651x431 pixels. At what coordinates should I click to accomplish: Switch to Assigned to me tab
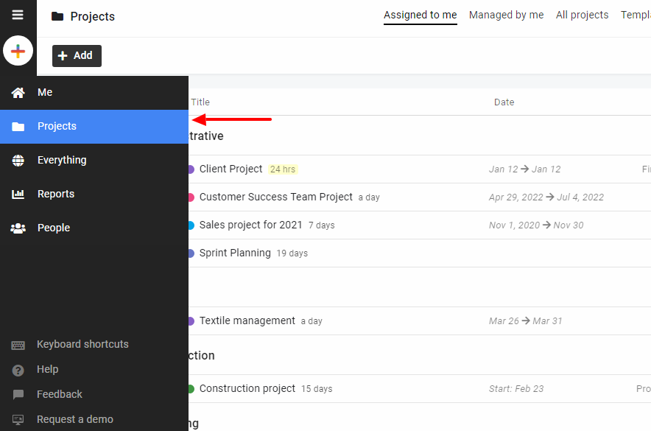point(420,15)
